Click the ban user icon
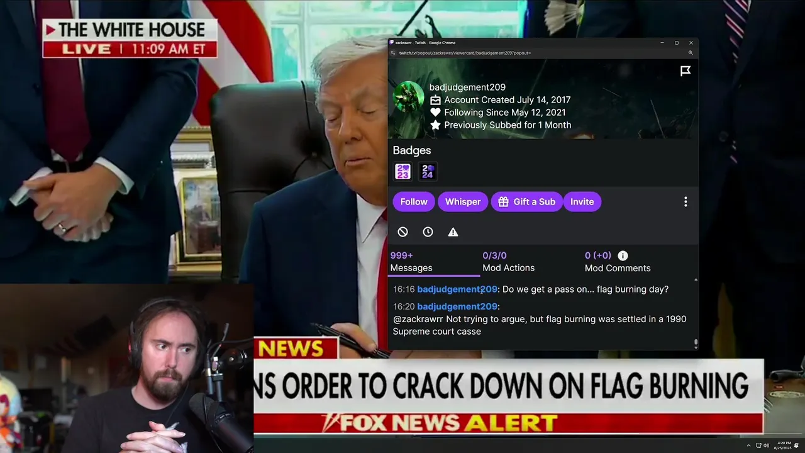 coord(402,232)
